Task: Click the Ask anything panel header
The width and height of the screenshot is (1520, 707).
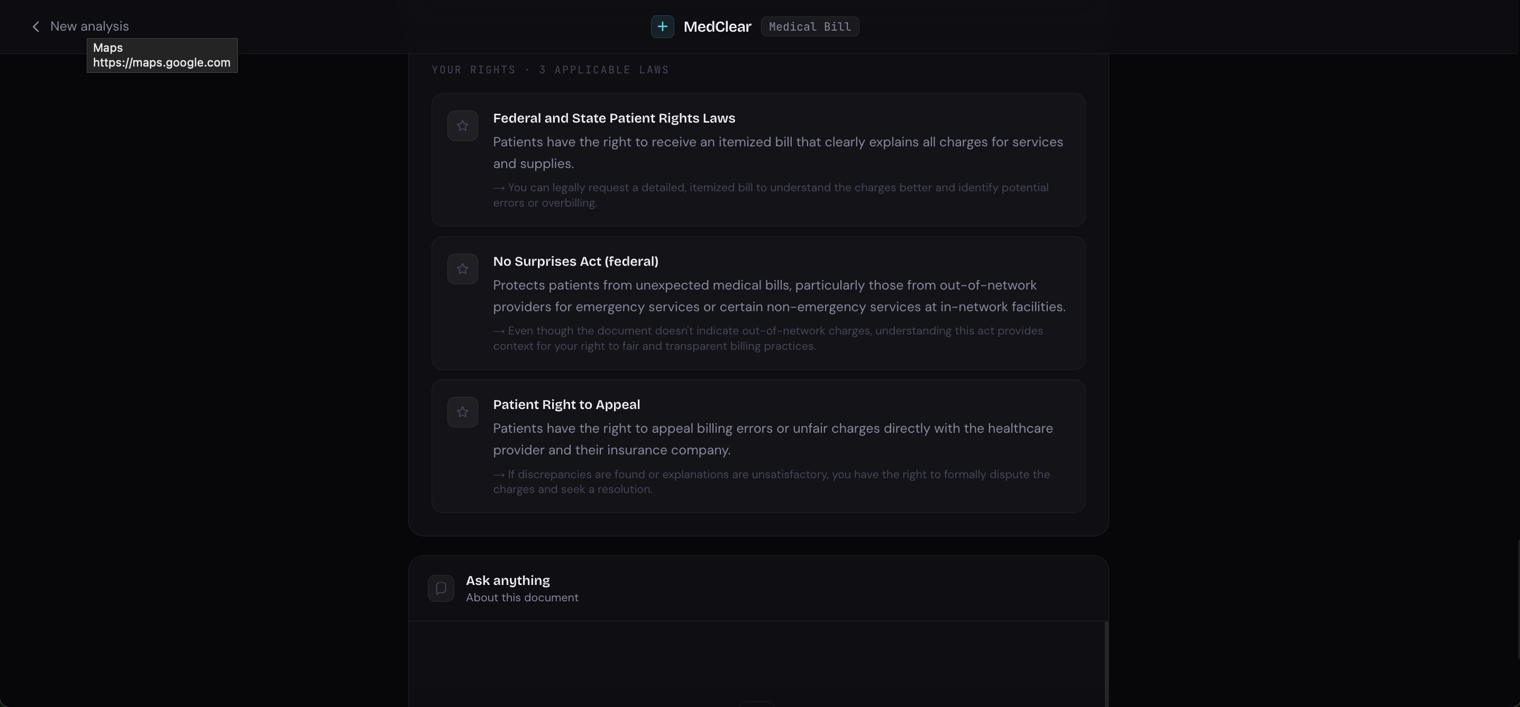Action: (x=507, y=580)
